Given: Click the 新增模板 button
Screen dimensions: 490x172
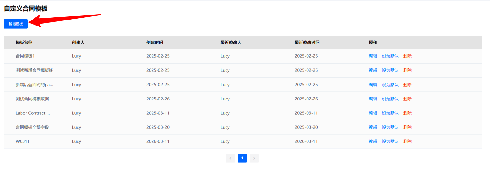Looking at the screenshot, I should [16, 24].
